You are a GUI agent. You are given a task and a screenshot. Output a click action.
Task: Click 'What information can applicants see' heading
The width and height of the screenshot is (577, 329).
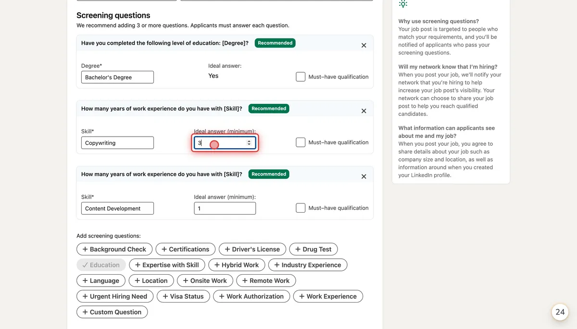[x=447, y=132]
